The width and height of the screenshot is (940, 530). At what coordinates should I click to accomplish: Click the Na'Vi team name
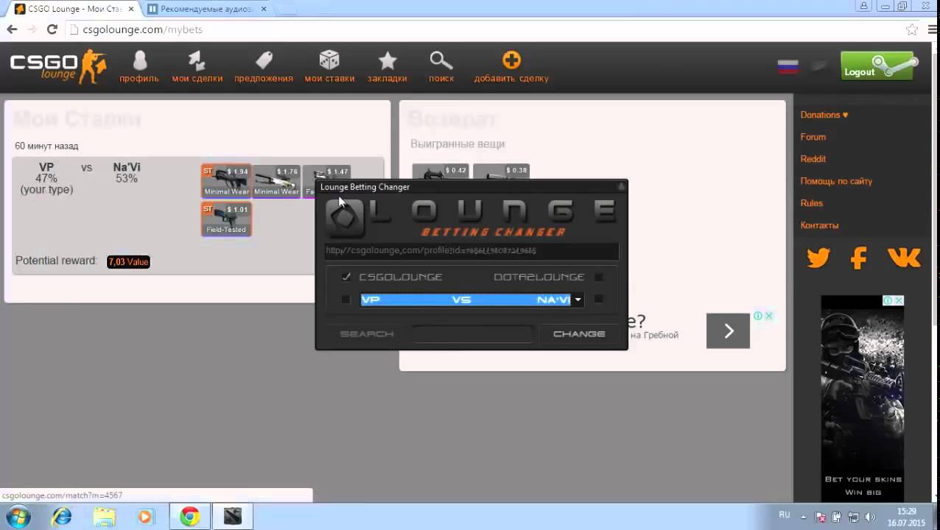[127, 167]
